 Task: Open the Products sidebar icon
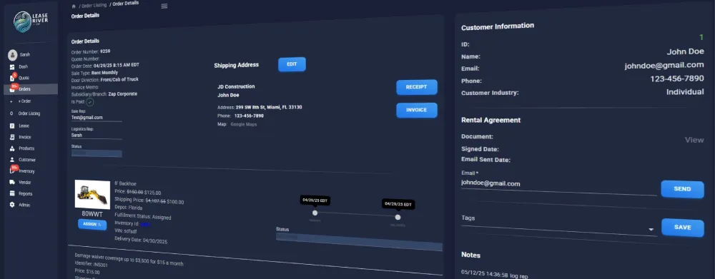point(12,148)
